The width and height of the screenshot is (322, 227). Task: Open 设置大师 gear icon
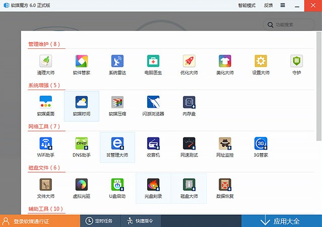pos(261,64)
